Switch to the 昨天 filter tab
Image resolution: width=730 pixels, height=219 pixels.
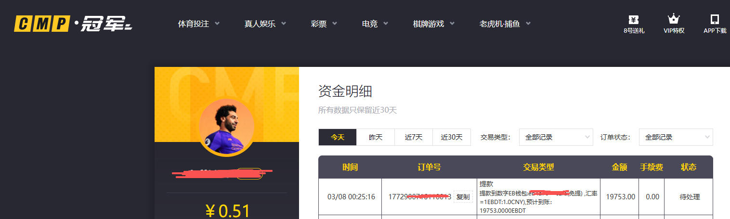tap(376, 137)
